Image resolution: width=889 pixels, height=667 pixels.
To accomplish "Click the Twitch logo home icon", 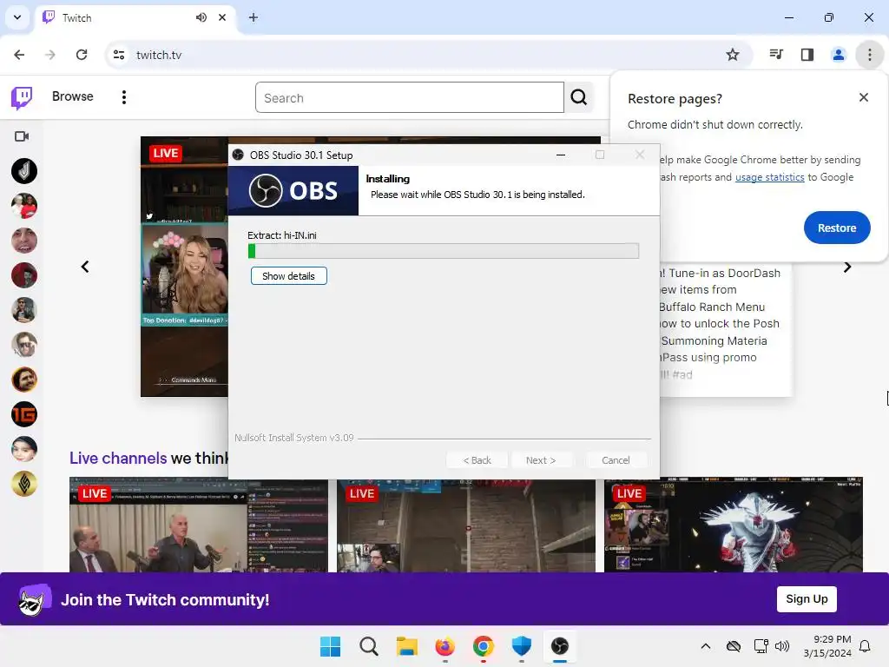I will click(x=22, y=97).
